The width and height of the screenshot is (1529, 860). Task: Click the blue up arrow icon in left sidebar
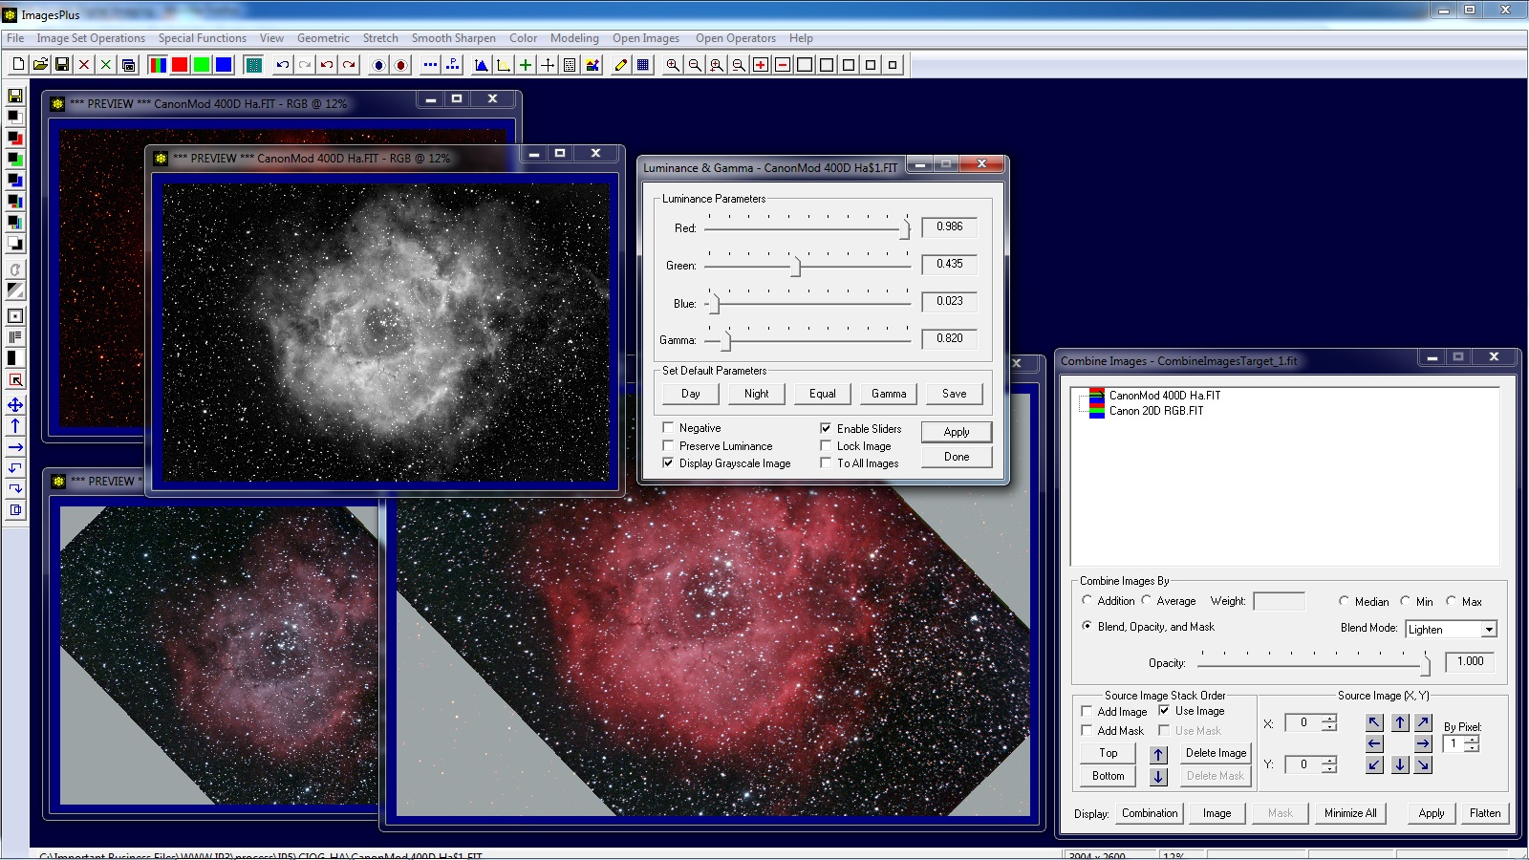[x=15, y=426]
